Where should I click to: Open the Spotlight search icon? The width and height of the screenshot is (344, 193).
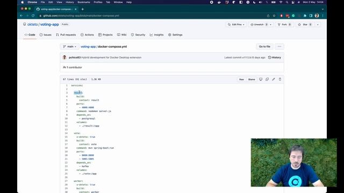pyautogui.click(x=287, y=2)
